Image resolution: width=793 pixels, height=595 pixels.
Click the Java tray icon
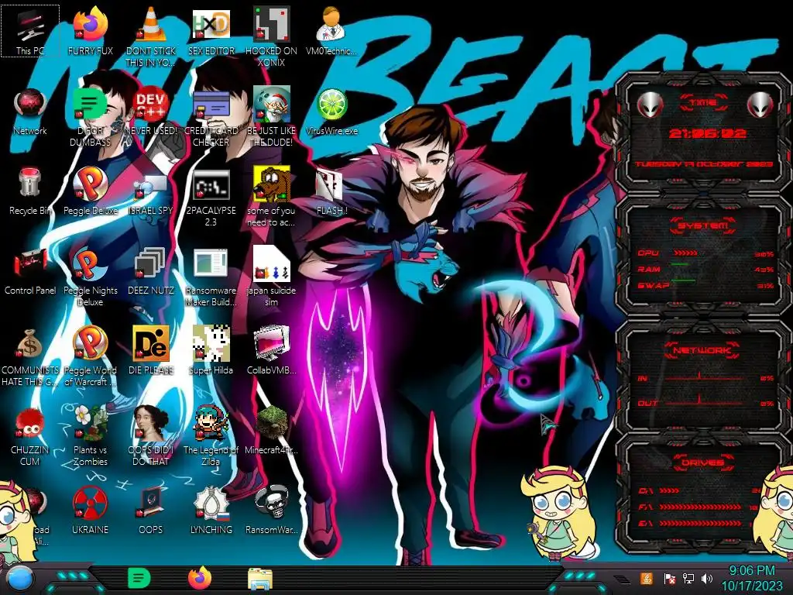click(x=647, y=578)
